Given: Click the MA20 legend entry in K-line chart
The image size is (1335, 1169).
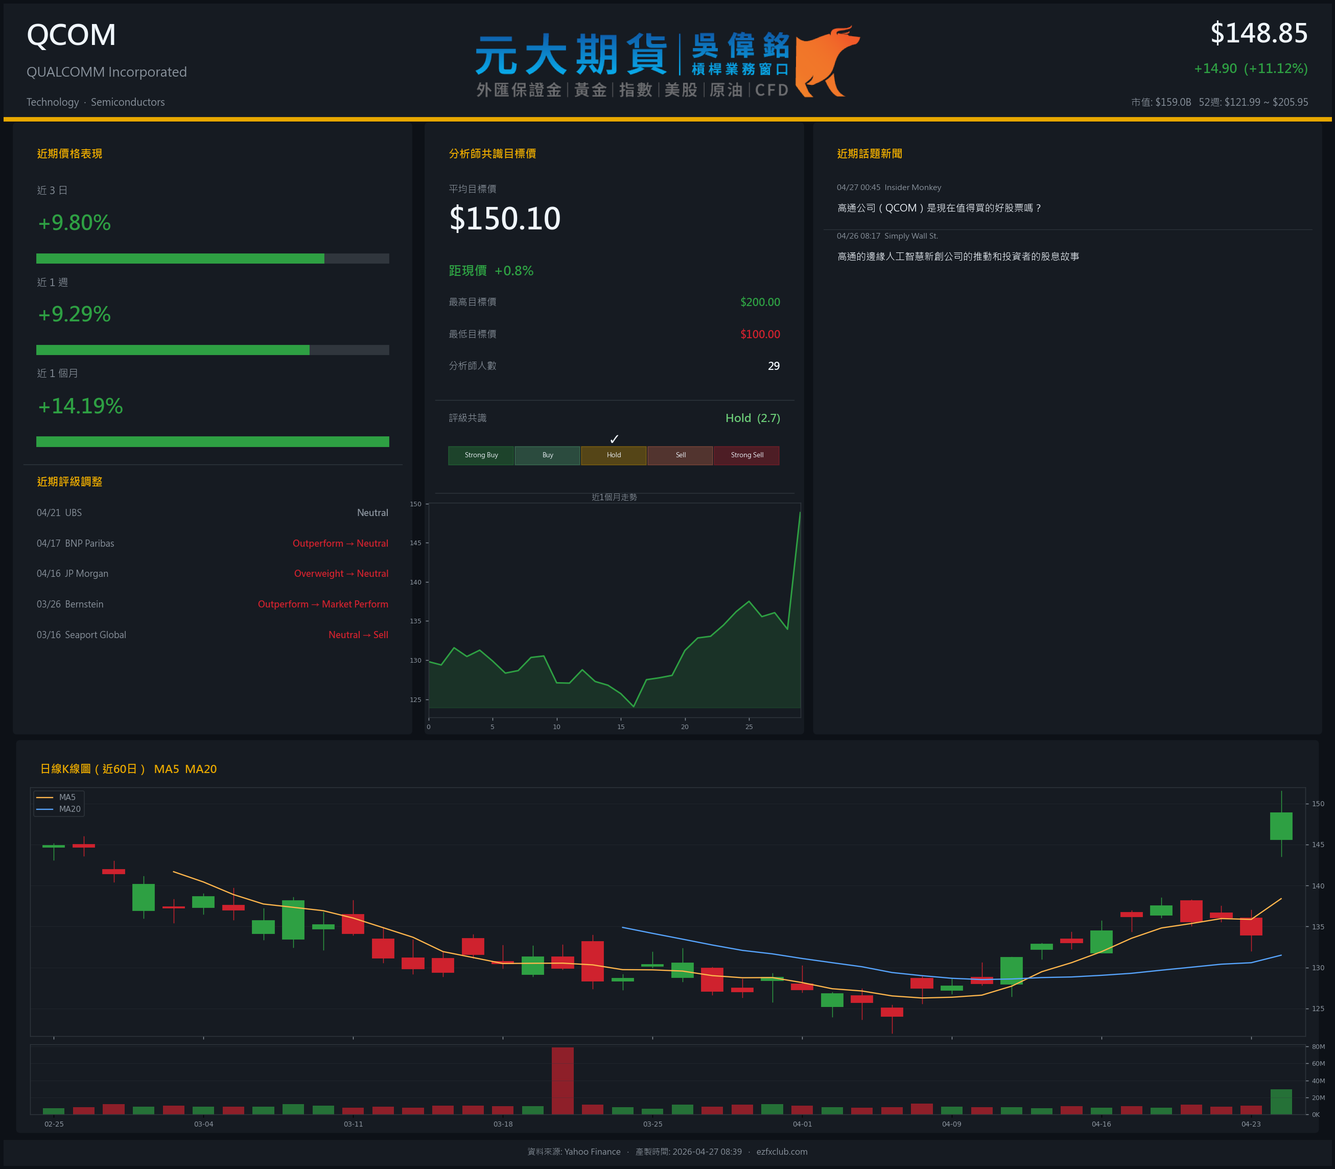Looking at the screenshot, I should coord(59,809).
